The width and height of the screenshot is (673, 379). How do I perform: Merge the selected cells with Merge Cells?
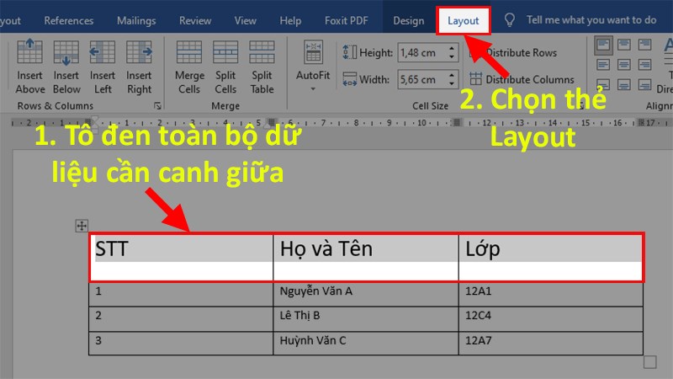(189, 67)
